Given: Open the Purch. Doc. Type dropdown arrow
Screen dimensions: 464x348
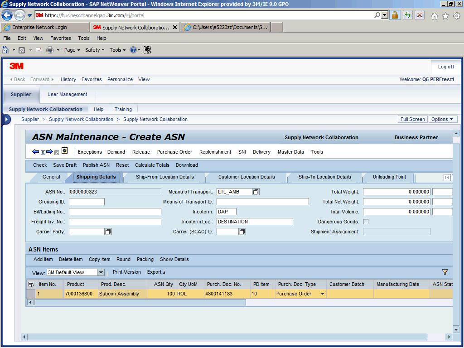Looking at the screenshot, I should click(x=323, y=294).
